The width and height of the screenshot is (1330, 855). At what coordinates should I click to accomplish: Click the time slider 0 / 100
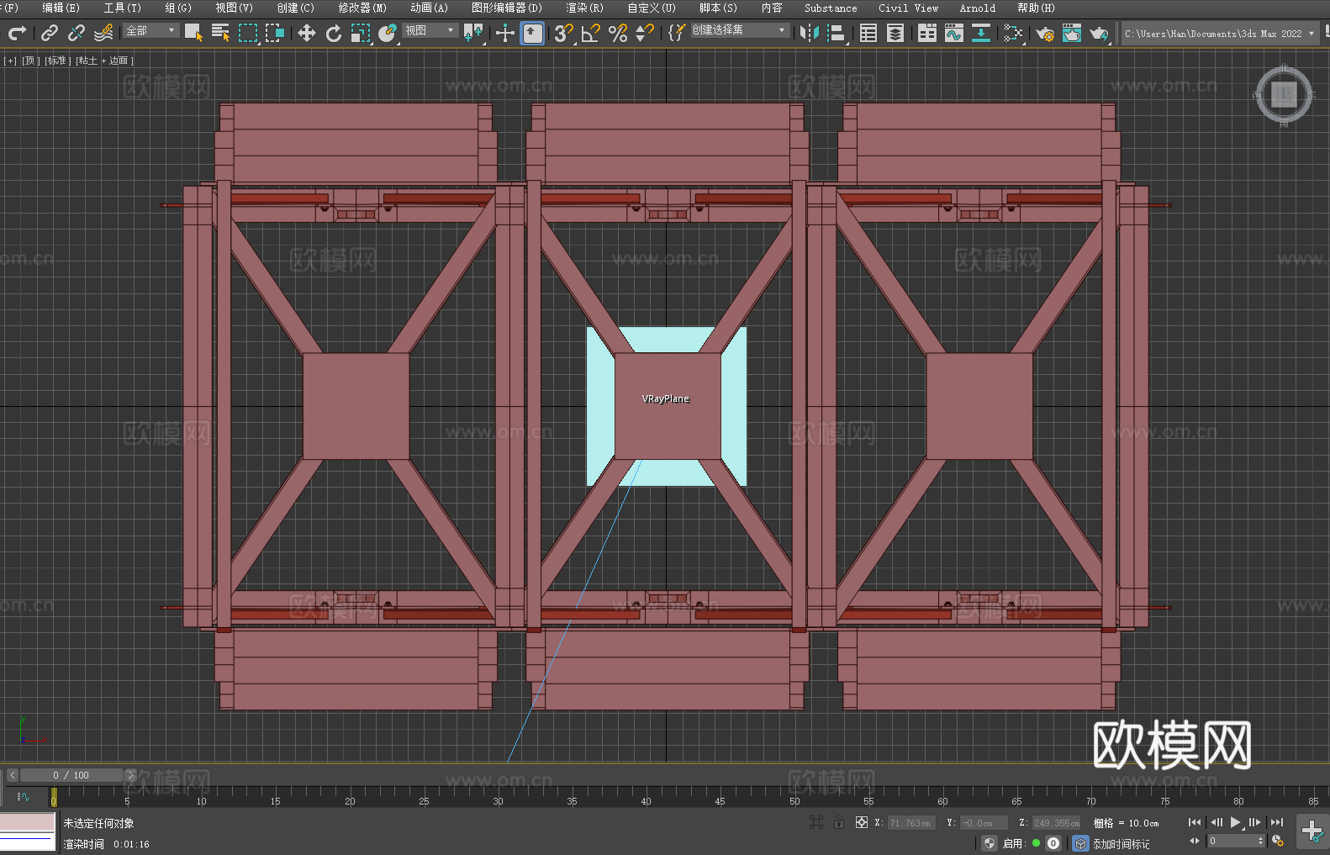click(71, 775)
